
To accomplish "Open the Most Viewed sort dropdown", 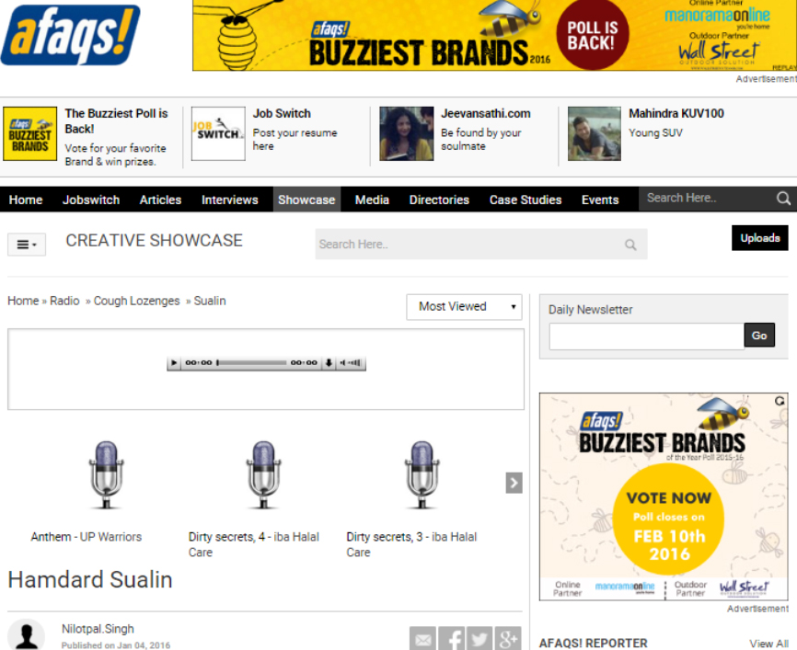I will pos(464,307).
